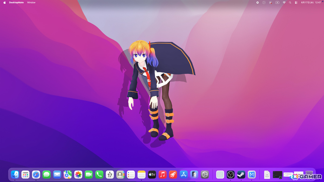Open Steam from the Dock

[x=241, y=175]
